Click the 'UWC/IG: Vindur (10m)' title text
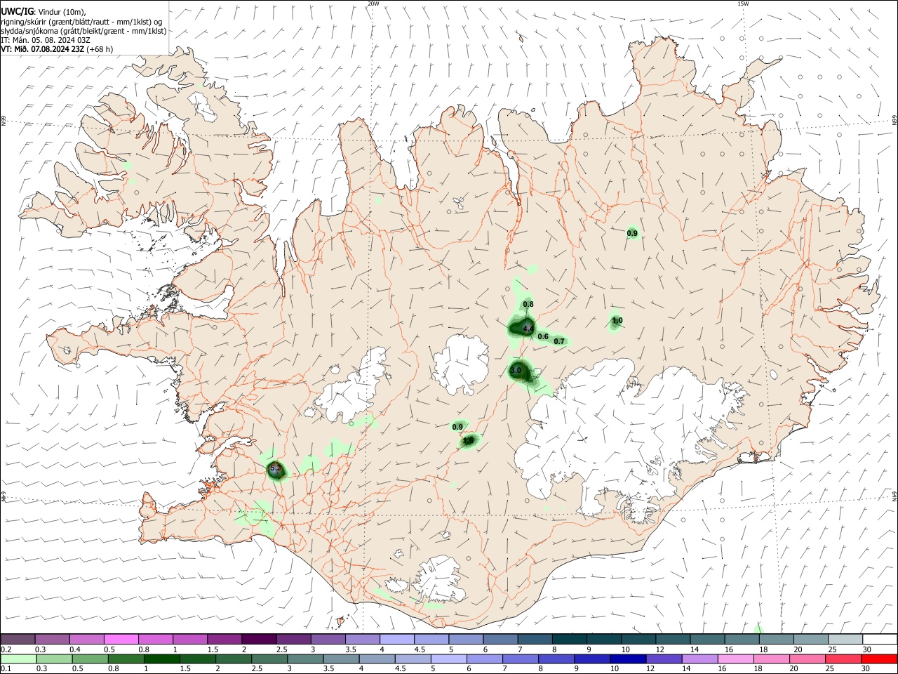Image resolution: width=898 pixels, height=674 pixels. [43, 11]
